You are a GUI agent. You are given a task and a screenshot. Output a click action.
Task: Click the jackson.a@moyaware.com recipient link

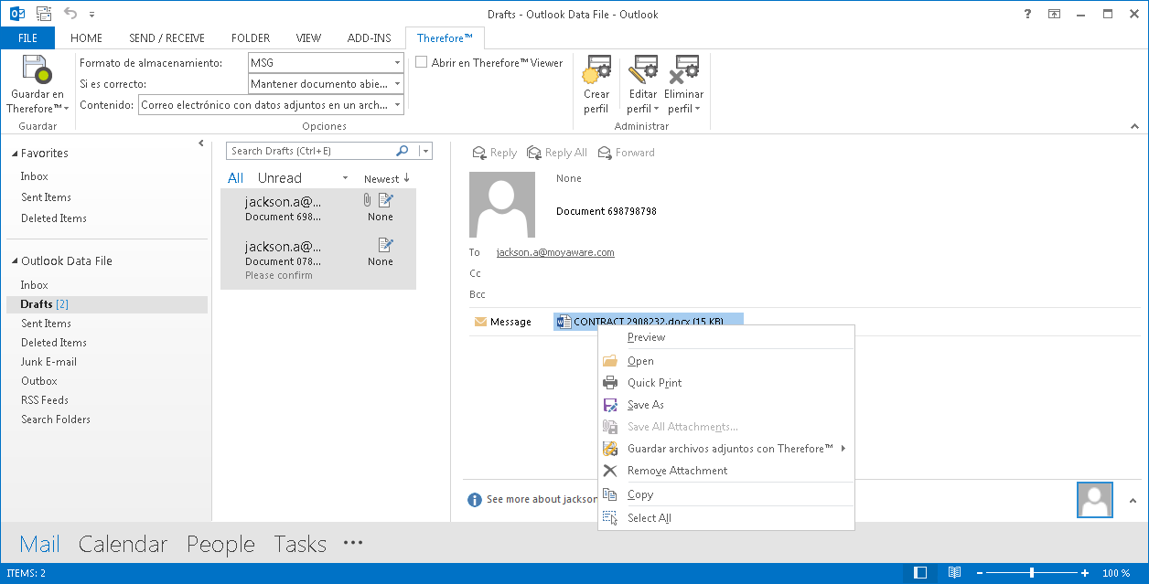point(555,252)
